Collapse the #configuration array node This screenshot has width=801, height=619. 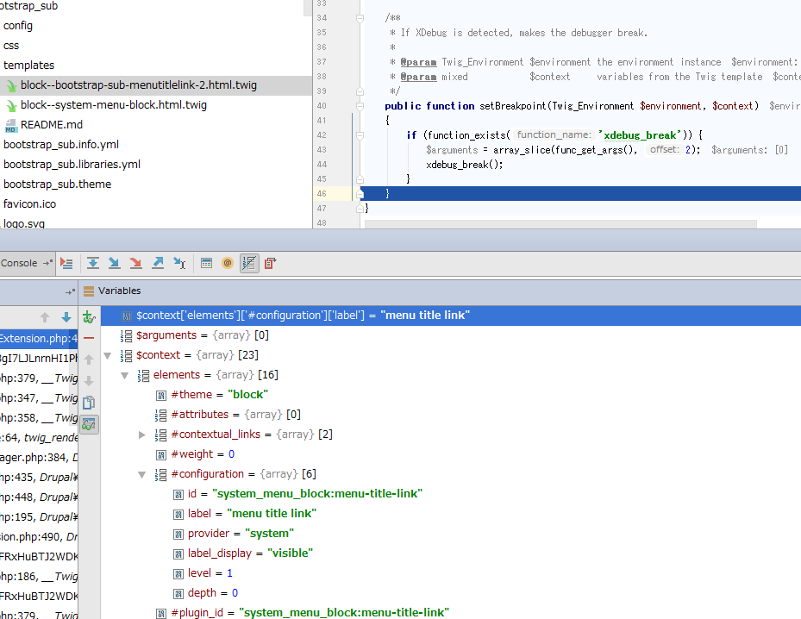(x=142, y=474)
